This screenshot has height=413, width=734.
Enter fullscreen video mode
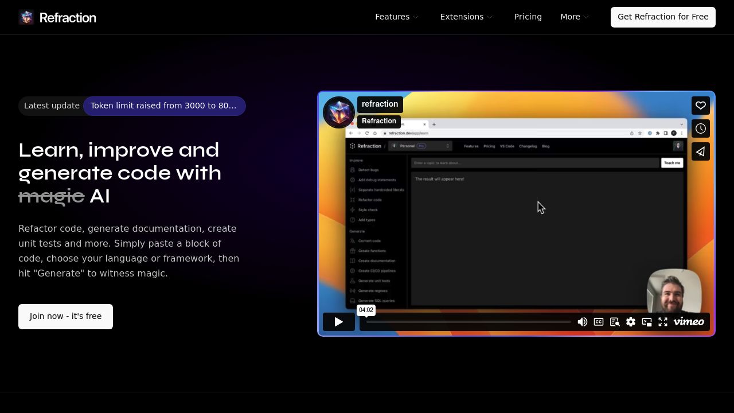(x=663, y=322)
